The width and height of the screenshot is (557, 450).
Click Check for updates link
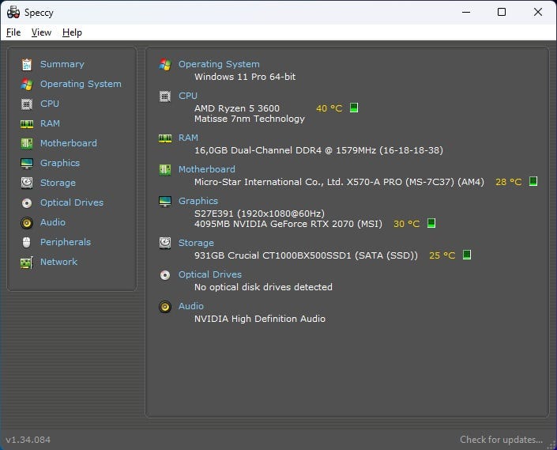[x=501, y=440]
